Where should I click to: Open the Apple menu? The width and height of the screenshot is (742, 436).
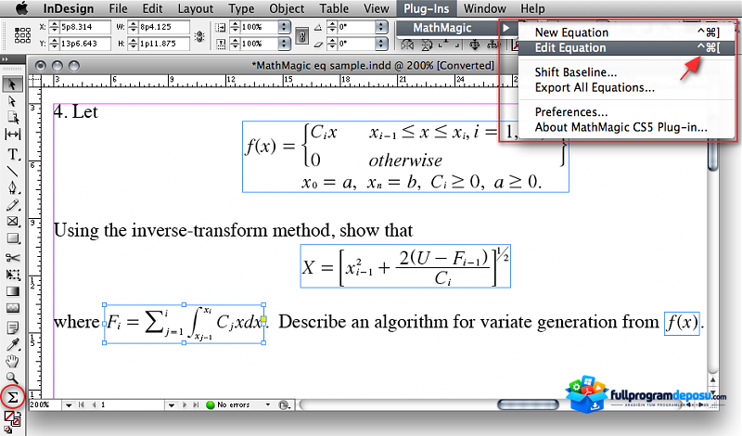pyautogui.click(x=21, y=8)
